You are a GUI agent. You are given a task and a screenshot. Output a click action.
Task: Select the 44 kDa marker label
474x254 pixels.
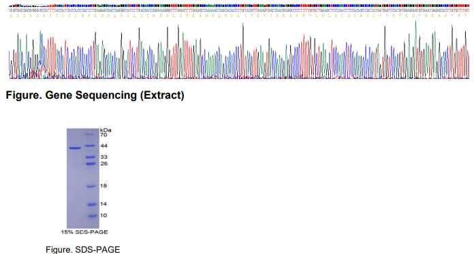click(x=104, y=146)
